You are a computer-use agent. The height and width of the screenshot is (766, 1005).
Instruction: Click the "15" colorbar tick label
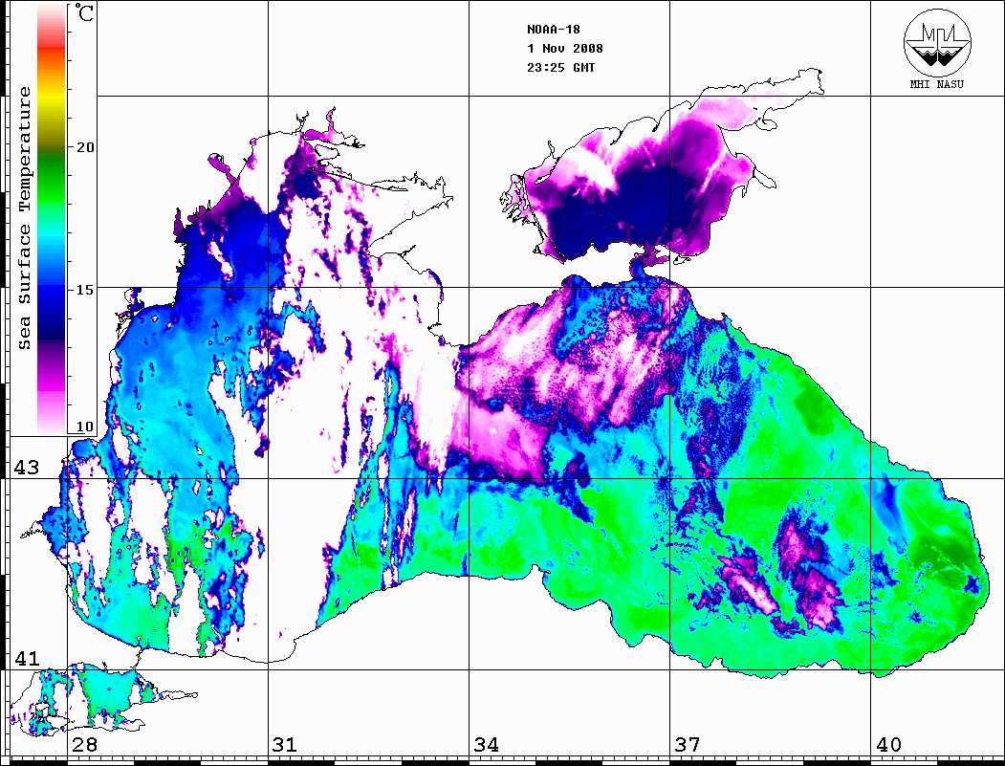tap(84, 290)
